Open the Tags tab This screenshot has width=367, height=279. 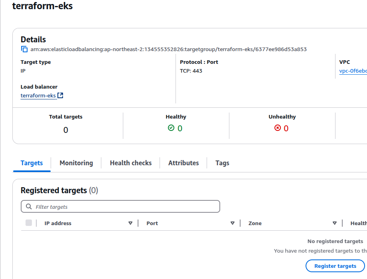click(x=222, y=163)
